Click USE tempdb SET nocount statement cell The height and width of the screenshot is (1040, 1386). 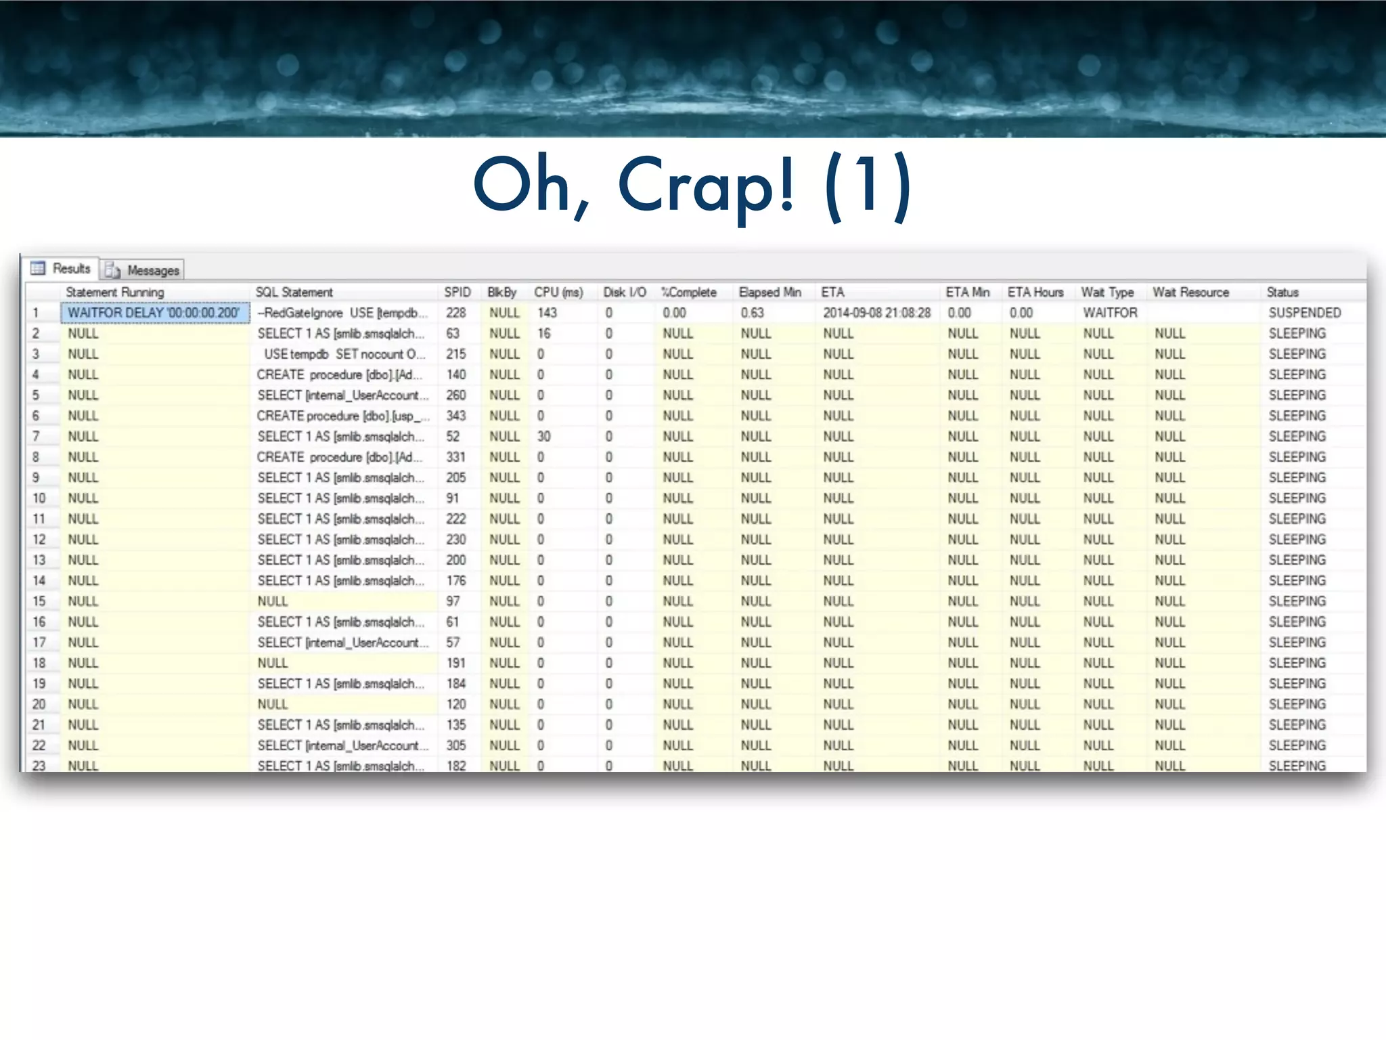pos(344,354)
